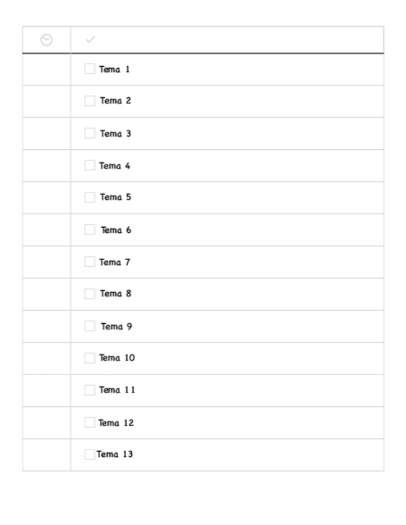This screenshot has width=406, height=525.
Task: Tick the Tema 13 checkbox
Action: coord(90,454)
